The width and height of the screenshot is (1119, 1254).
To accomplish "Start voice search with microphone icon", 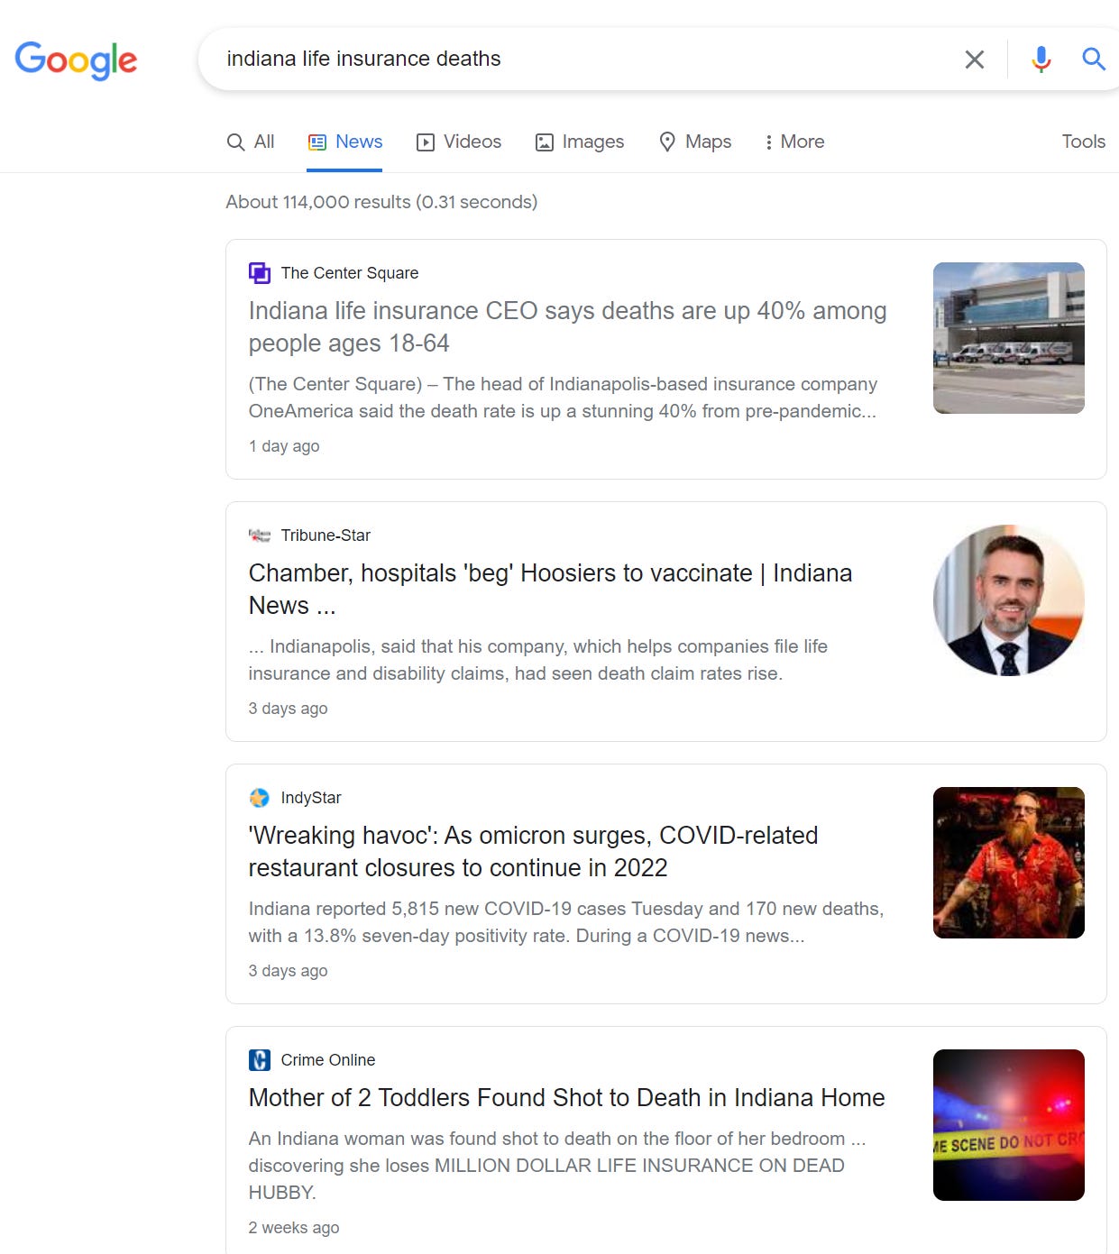I will (1041, 59).
